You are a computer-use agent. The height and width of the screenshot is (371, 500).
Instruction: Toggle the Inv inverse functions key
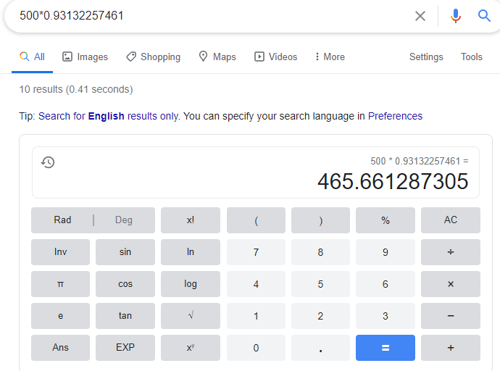click(x=61, y=252)
